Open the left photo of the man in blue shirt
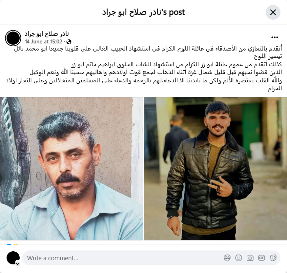Screen dimensions: 287x273 click(72, 169)
